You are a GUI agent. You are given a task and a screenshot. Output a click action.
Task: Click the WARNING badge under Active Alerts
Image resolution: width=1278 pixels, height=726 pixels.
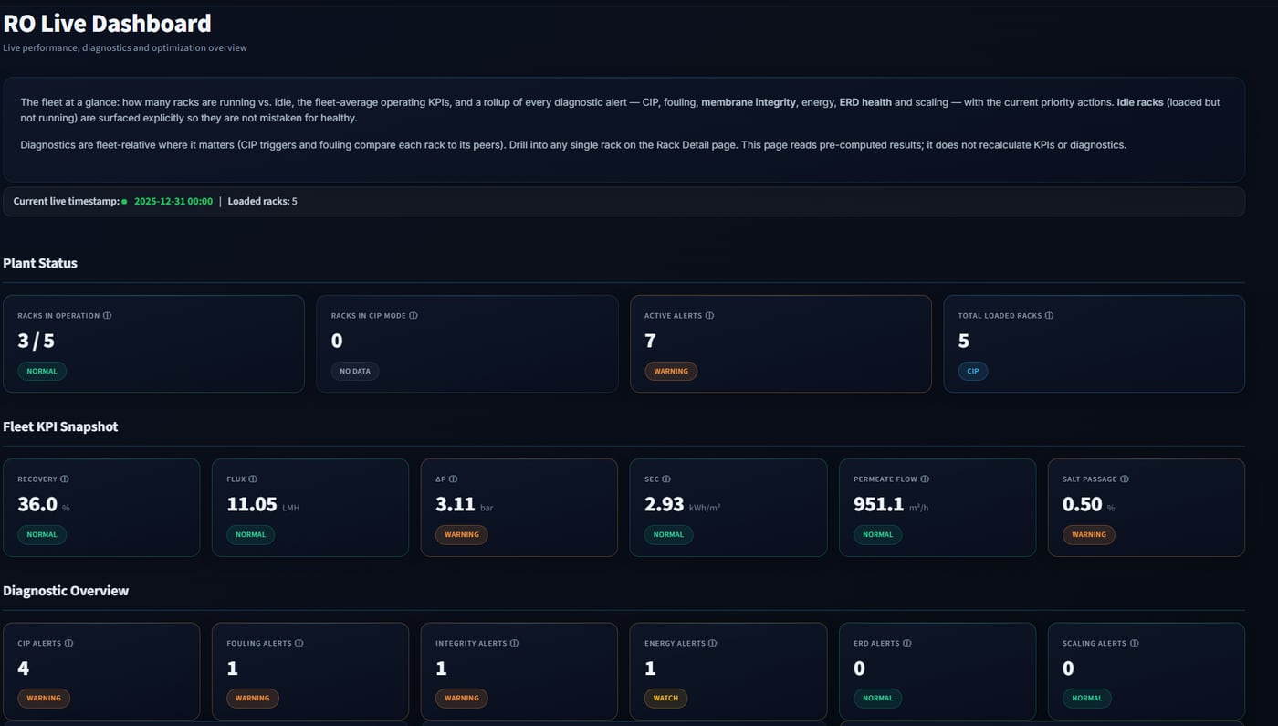tap(671, 372)
